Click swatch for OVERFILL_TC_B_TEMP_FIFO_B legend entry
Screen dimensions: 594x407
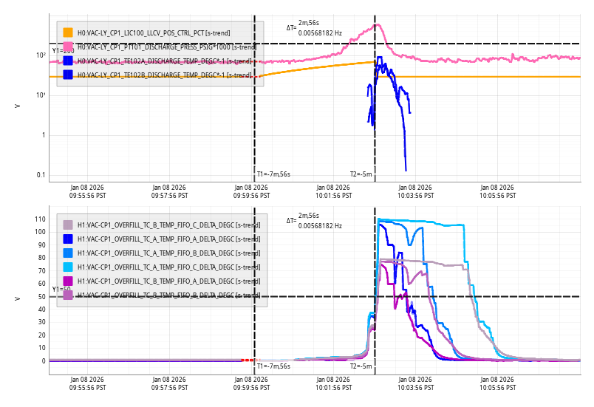[68, 295]
